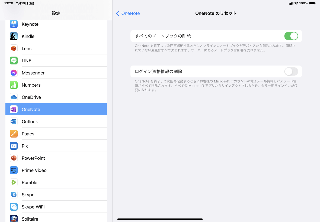Open LINE settings row
The image size is (320, 222).
(56, 61)
